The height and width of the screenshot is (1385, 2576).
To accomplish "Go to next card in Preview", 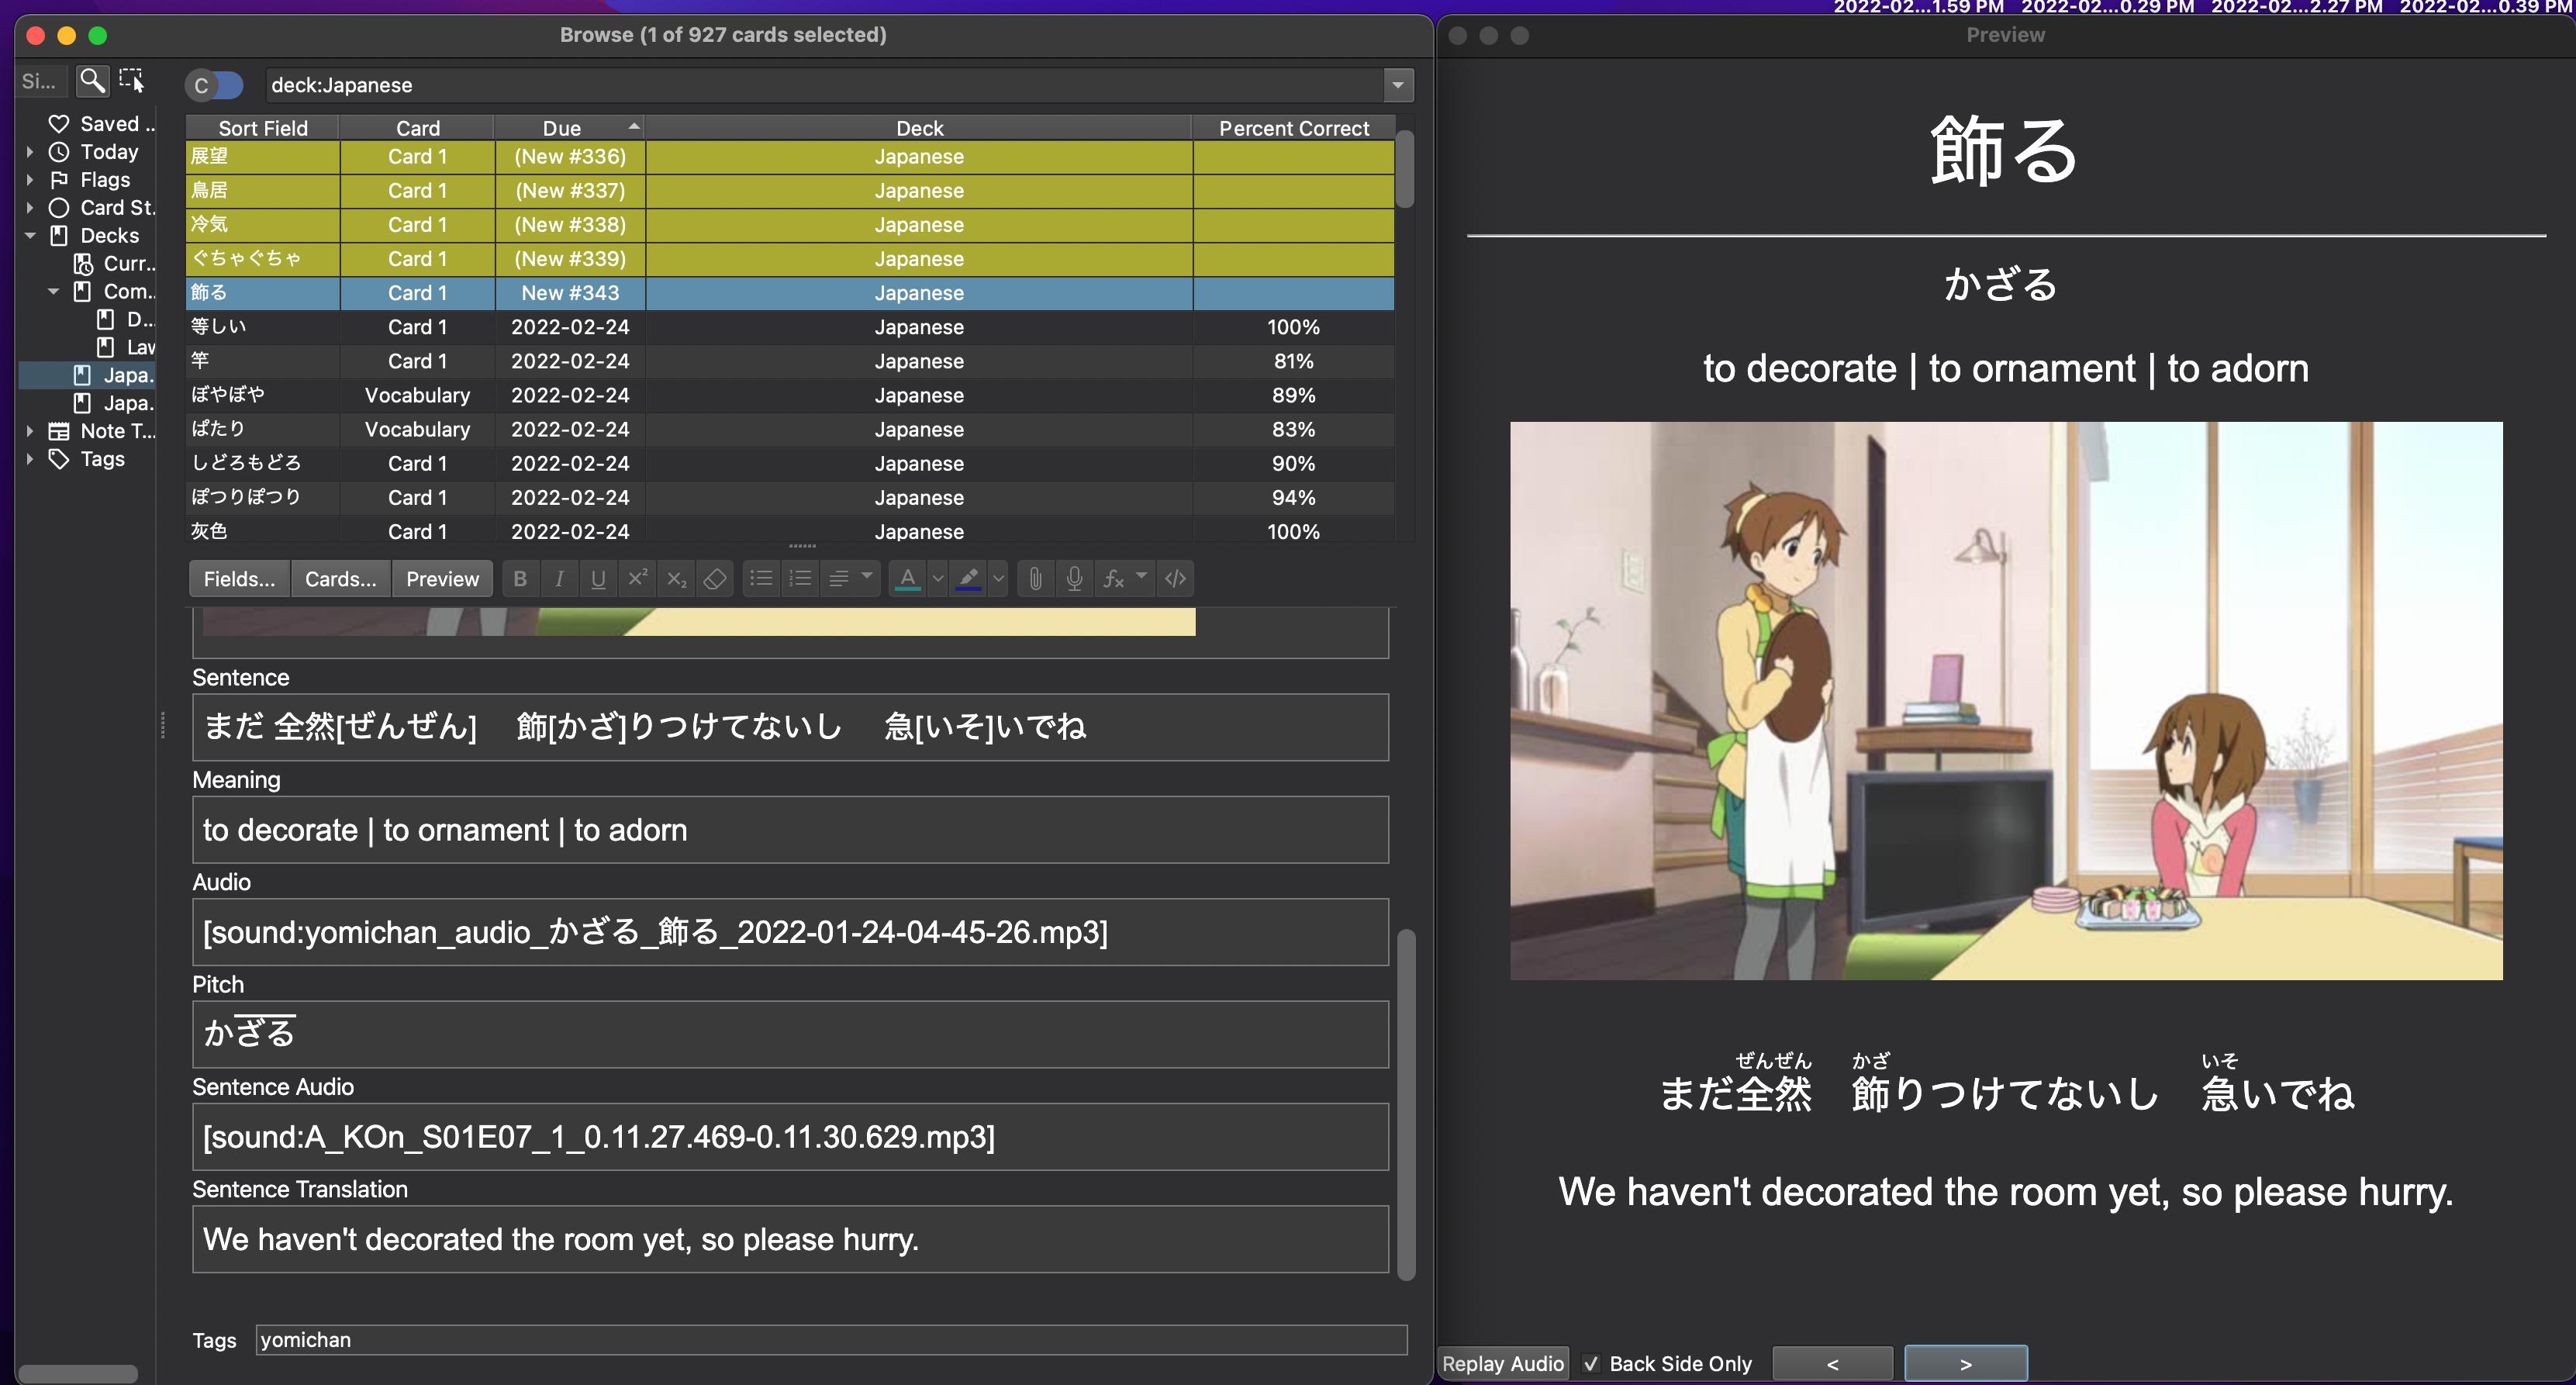I will 1966,1364.
